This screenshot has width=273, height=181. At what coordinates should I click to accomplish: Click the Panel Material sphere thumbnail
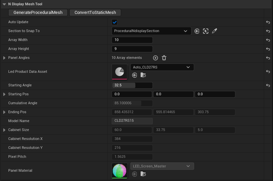click(119, 171)
